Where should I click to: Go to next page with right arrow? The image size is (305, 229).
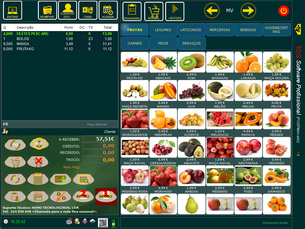248,11
